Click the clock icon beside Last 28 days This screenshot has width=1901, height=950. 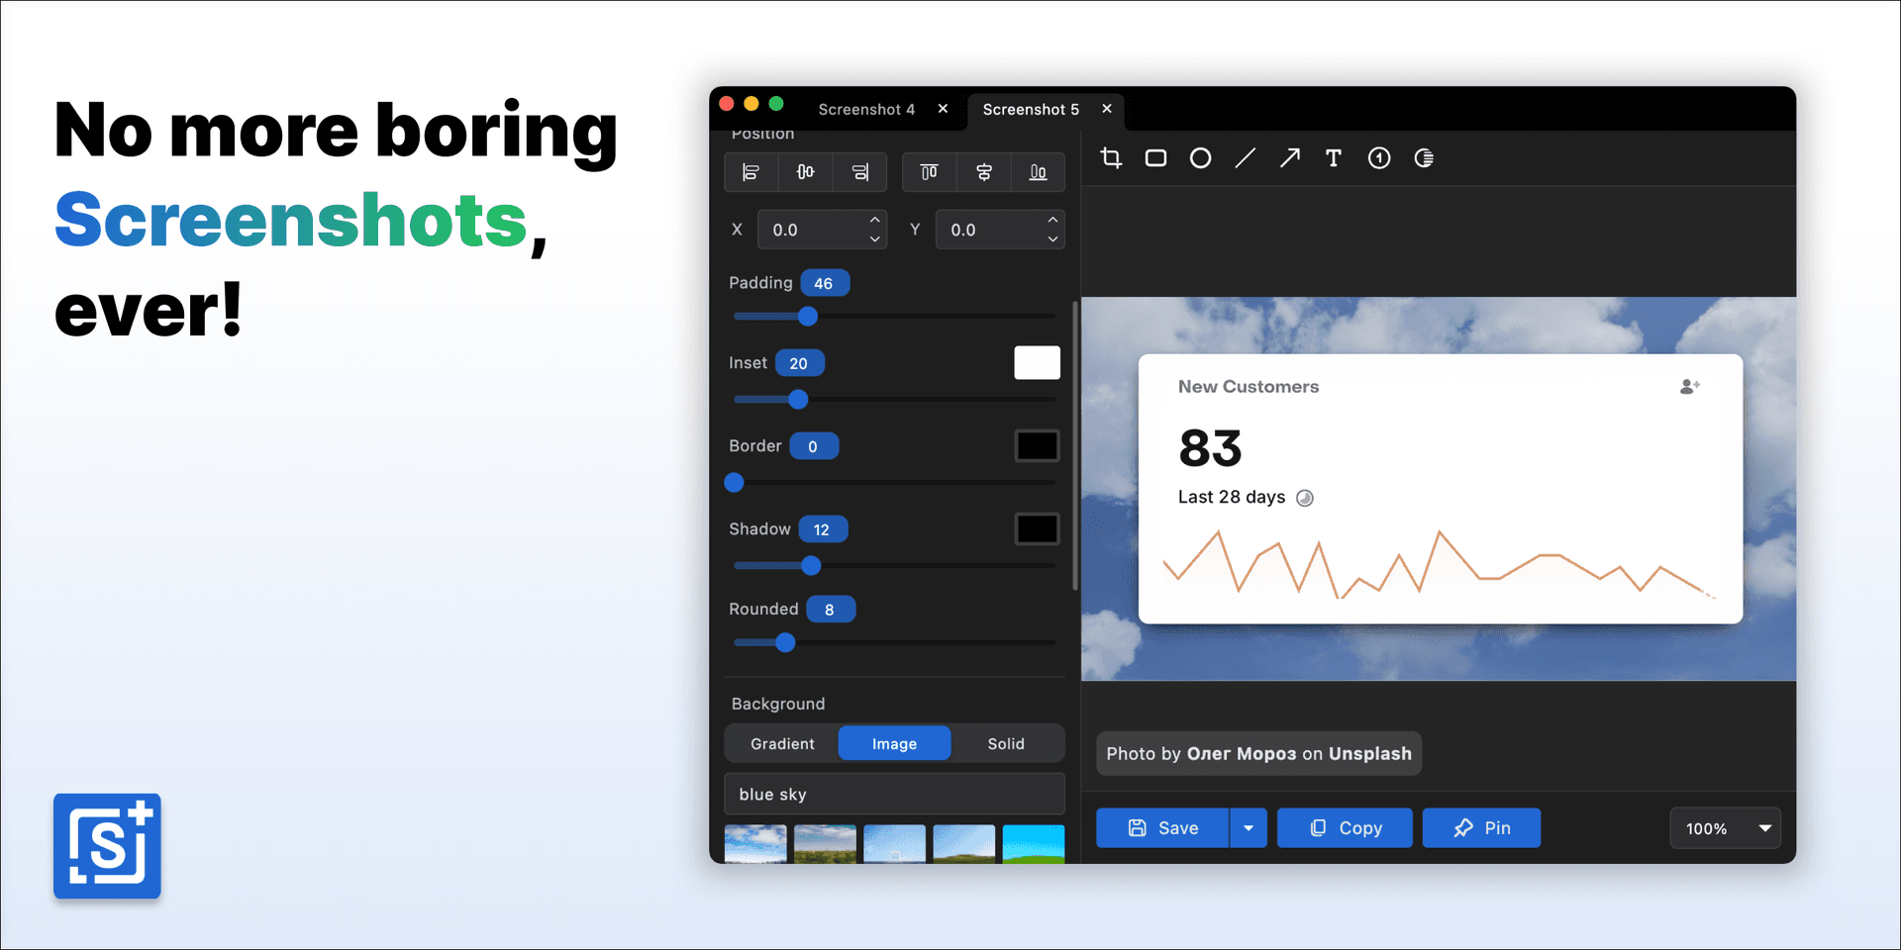[1305, 498]
